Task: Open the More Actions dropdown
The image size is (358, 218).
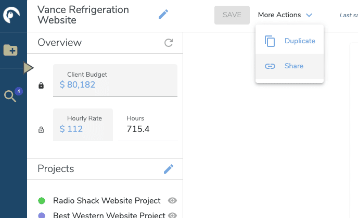Action: coord(285,15)
